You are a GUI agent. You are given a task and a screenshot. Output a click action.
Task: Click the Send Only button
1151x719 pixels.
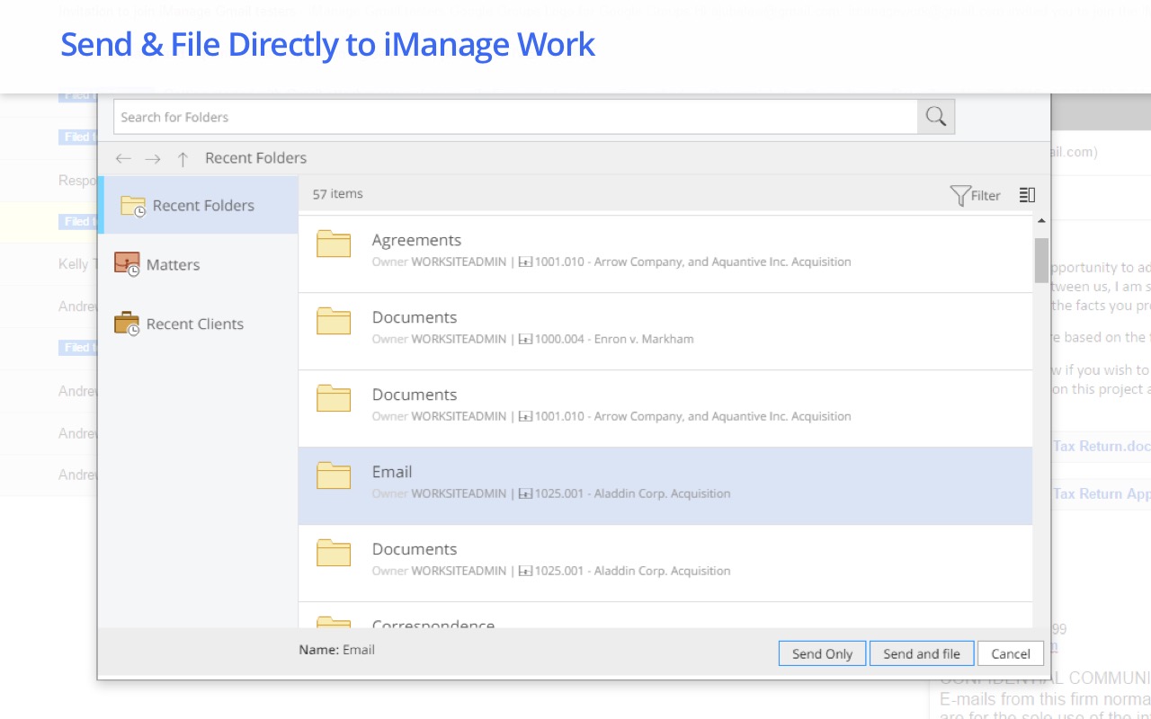coord(822,653)
